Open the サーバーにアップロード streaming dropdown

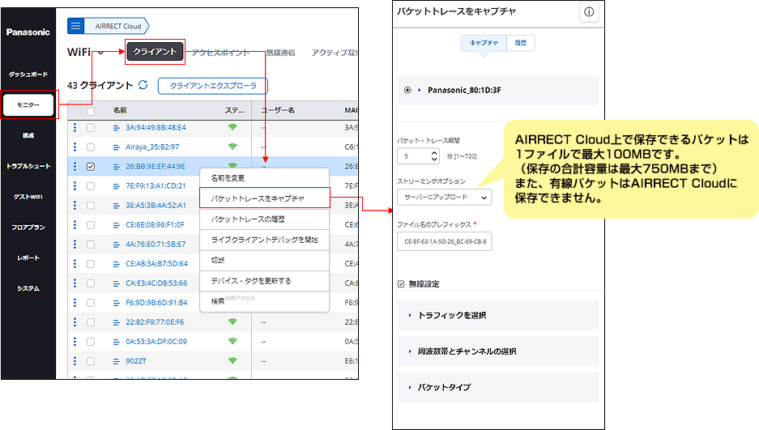[445, 198]
